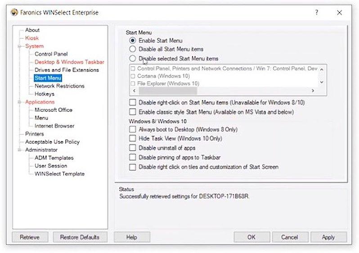359x253 pixels.
Task: Check the Cortana (Windows 10) item
Action: tap(133, 76)
